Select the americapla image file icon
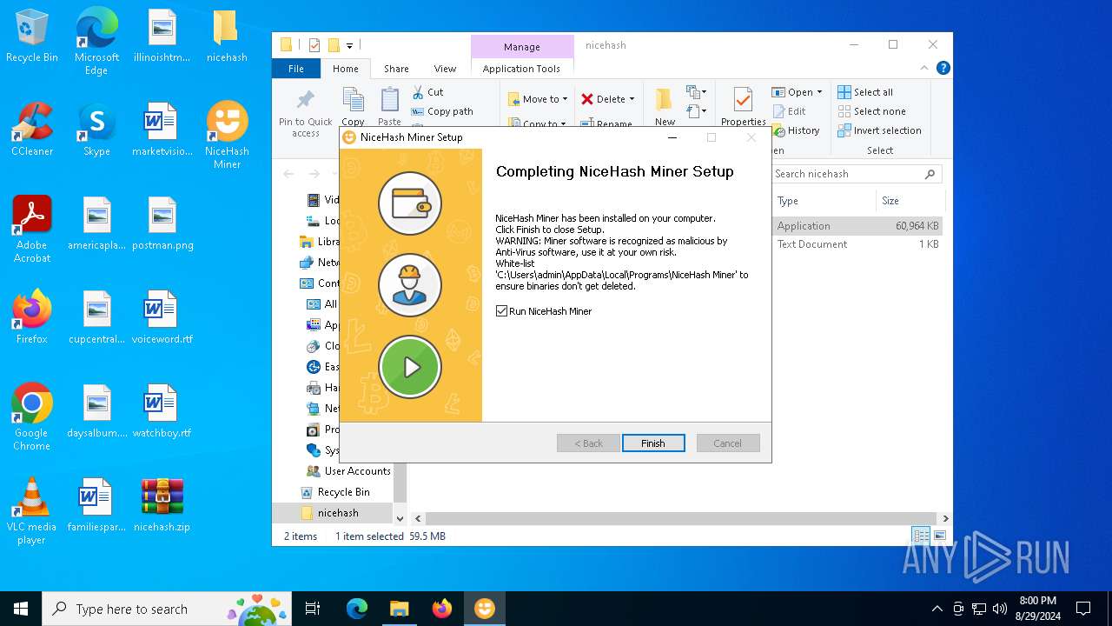Image resolution: width=1112 pixels, height=626 pixels. click(96, 224)
